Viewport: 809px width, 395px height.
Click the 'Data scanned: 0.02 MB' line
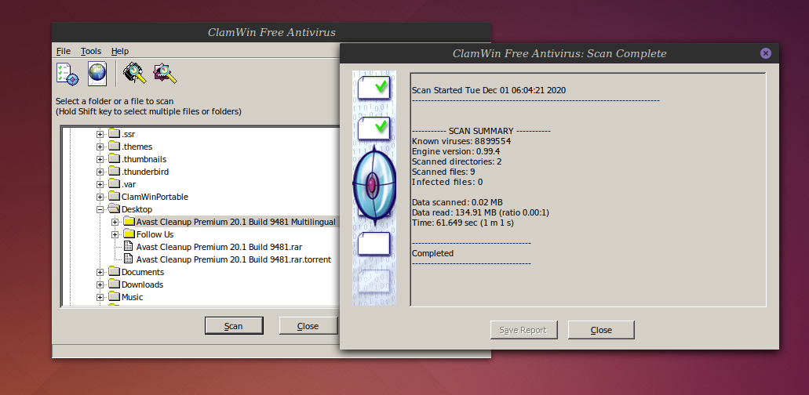tap(457, 202)
